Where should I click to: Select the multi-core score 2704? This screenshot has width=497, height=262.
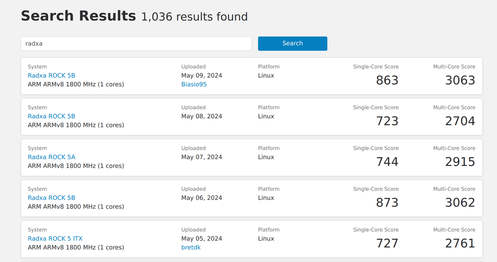point(460,121)
